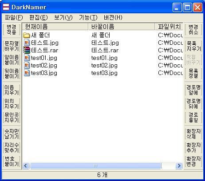Click the 확장자 추가 button
The height and width of the screenshot is (181, 205).
(x=193, y=148)
